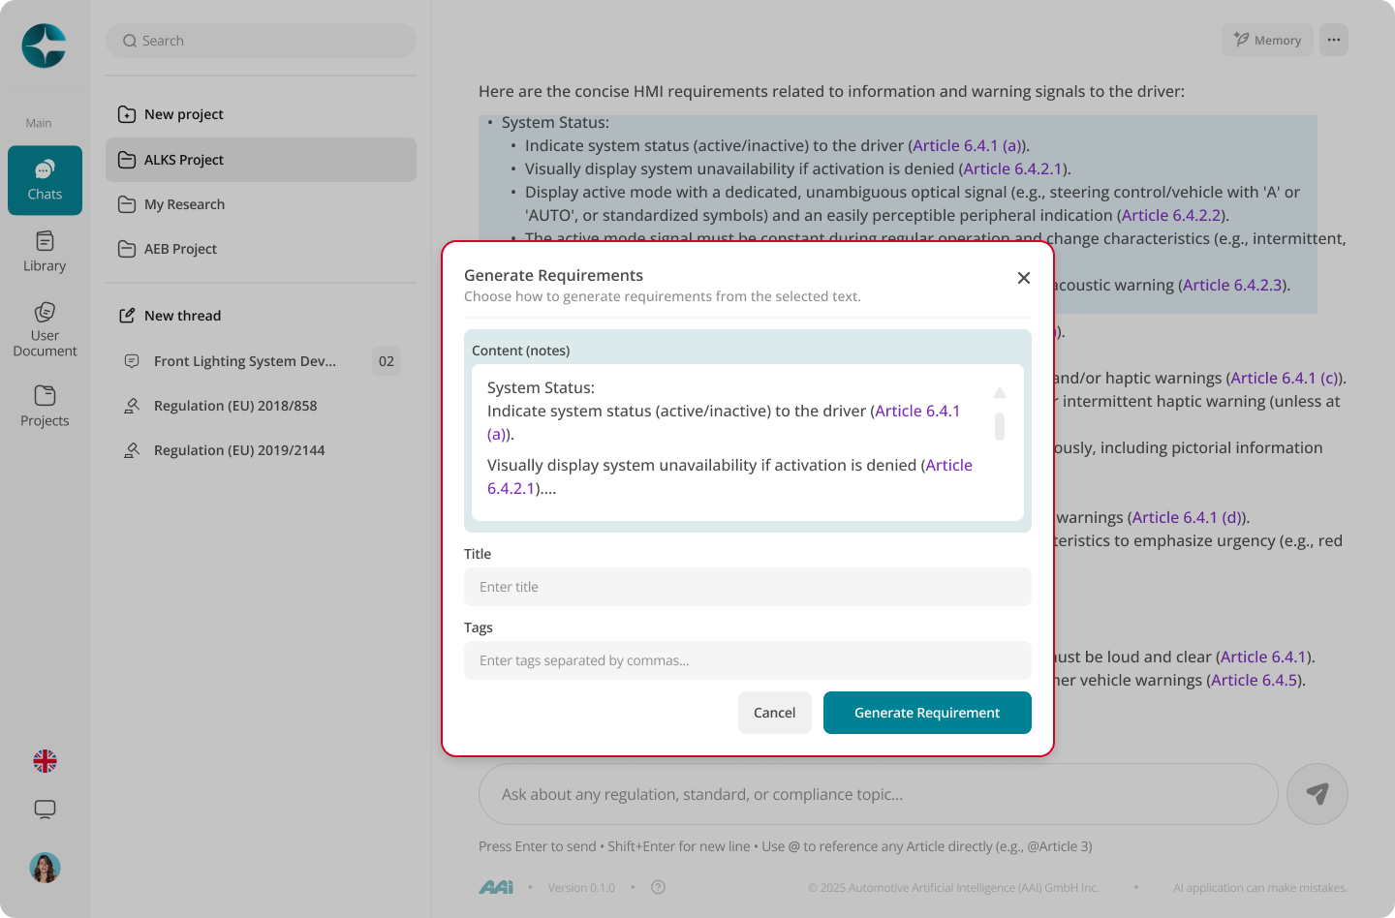Viewport: 1395px width, 918px height.
Task: Focus the Search field
Action: pos(261,41)
